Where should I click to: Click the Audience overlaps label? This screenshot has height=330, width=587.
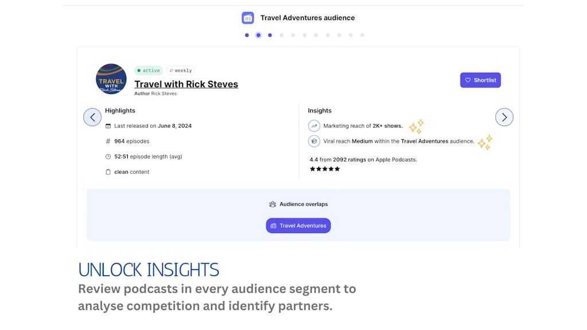(x=304, y=204)
